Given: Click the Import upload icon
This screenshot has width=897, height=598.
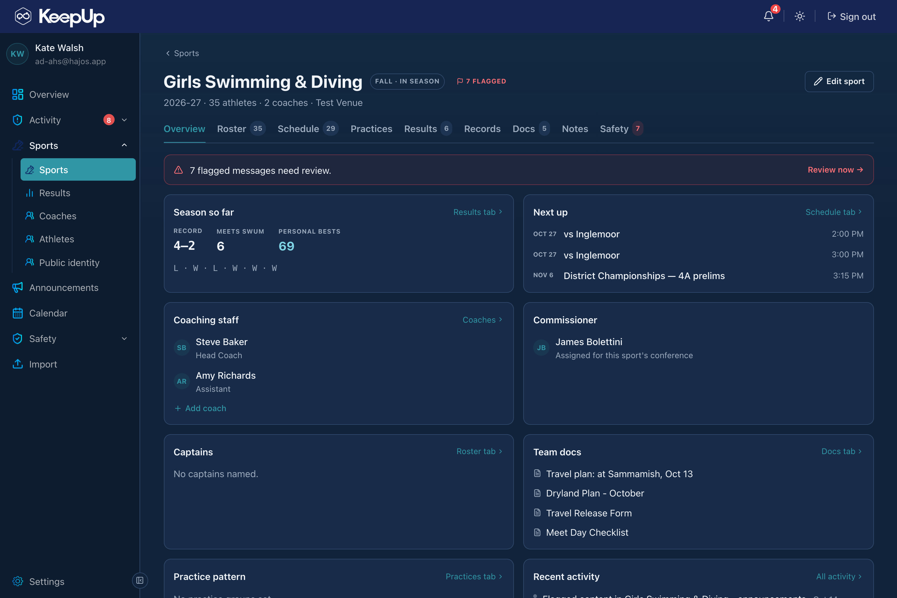Looking at the screenshot, I should point(17,364).
